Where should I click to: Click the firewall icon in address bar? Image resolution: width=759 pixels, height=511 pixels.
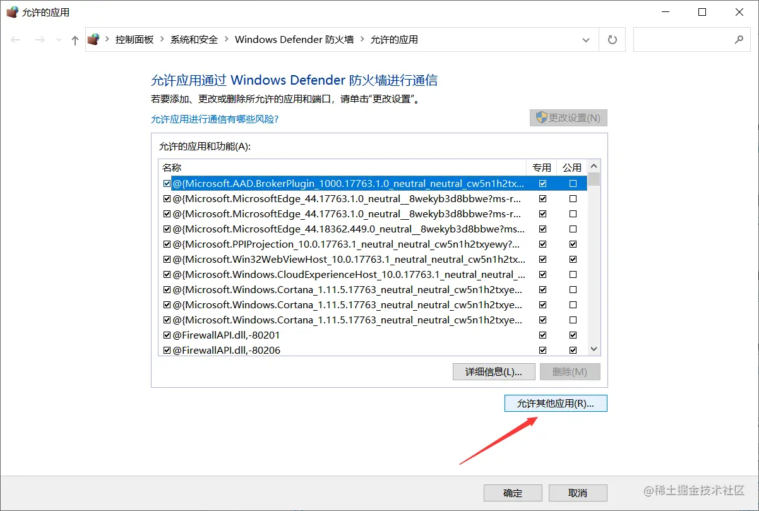[93, 39]
